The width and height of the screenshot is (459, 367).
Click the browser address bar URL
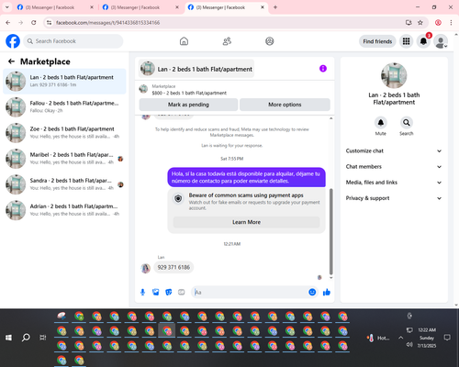(x=108, y=23)
